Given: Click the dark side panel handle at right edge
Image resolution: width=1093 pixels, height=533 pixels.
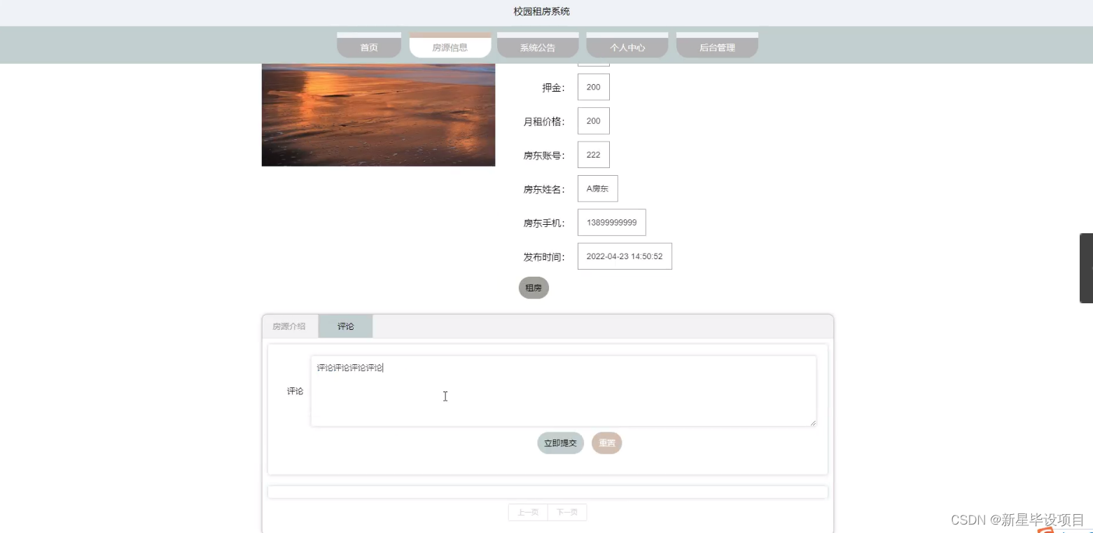Looking at the screenshot, I should [1086, 268].
